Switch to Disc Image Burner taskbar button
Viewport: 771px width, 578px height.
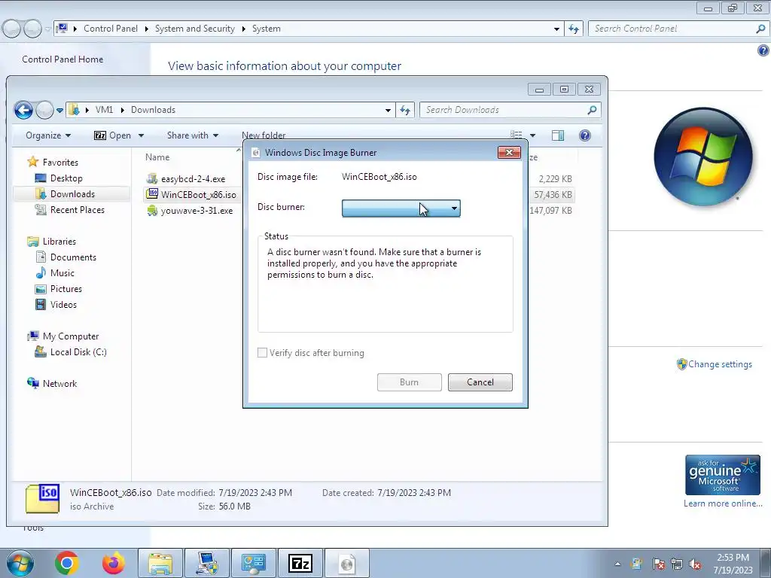click(x=346, y=563)
